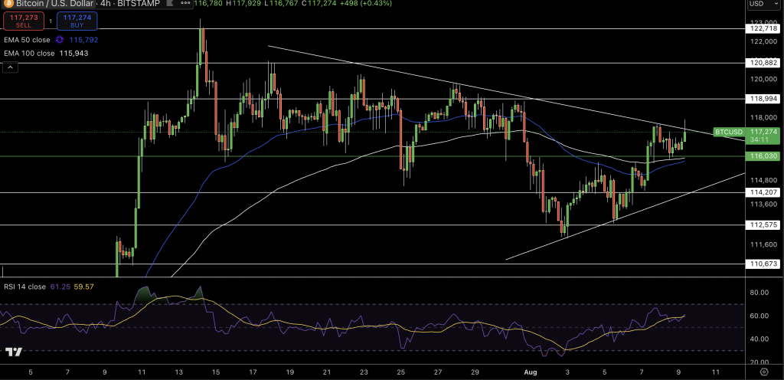784x380 pixels.
Task: Click the blue BUY 117,274 button
Action: point(77,21)
